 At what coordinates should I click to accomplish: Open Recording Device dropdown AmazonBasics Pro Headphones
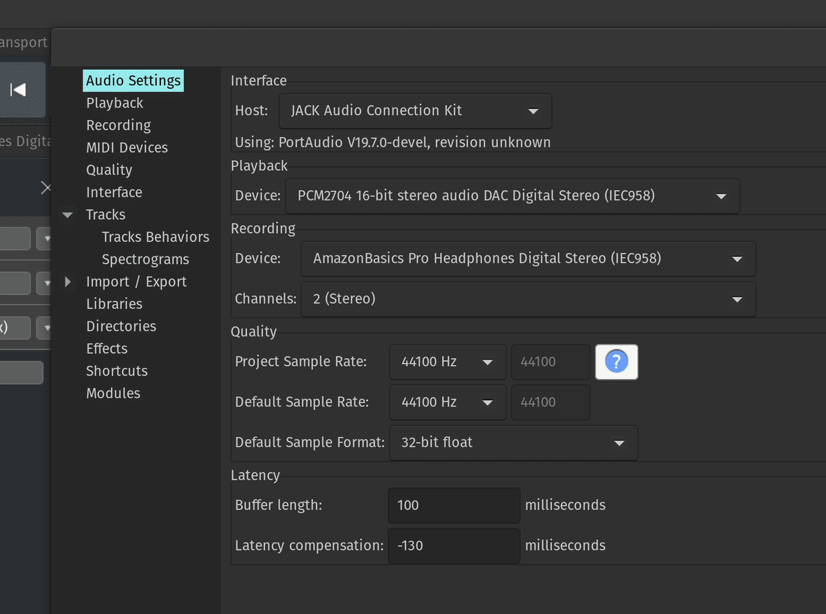pos(528,258)
